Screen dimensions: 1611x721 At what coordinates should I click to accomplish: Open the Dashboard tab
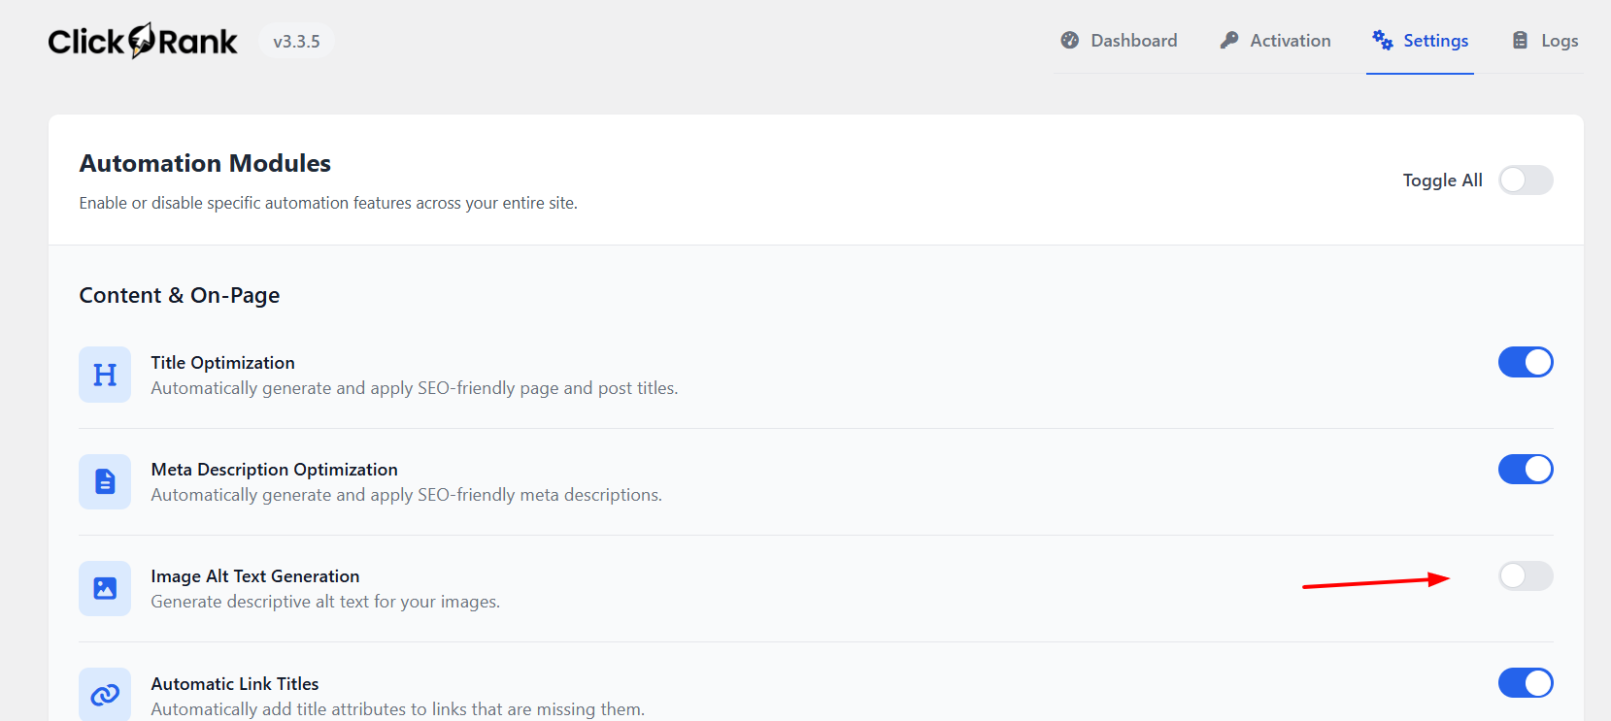click(x=1133, y=41)
